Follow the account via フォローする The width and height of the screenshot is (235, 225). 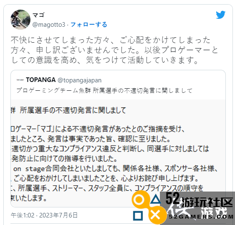89,25
